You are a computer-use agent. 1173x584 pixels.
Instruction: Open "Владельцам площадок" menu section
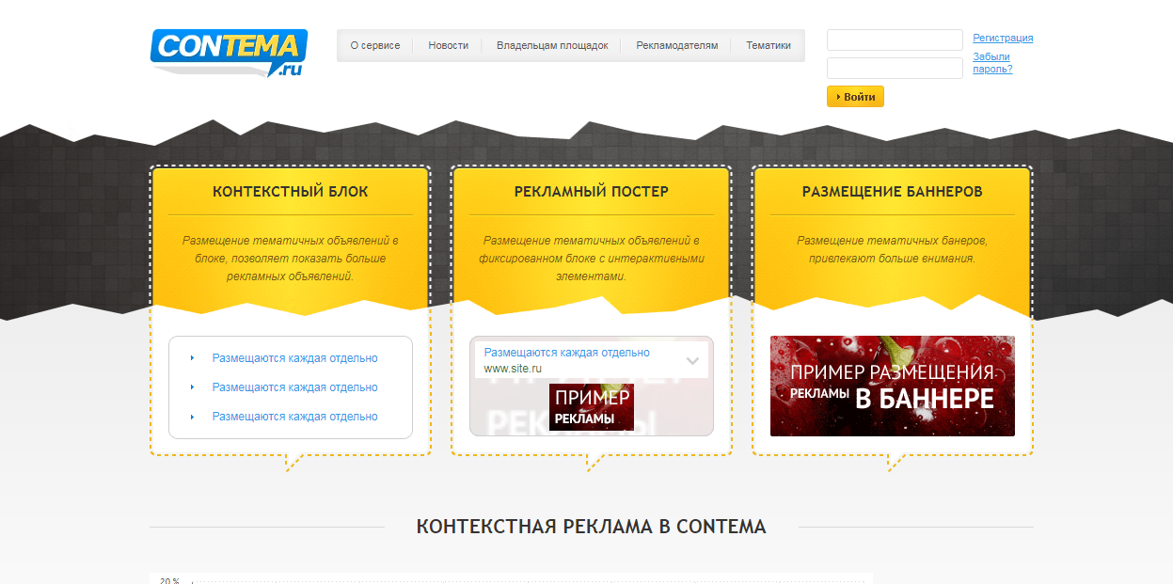click(552, 45)
